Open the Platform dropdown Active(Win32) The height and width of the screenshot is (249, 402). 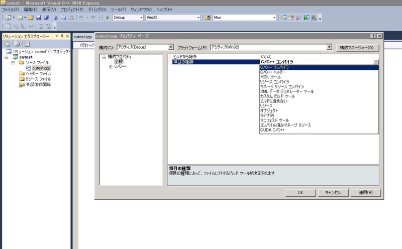tap(271, 47)
